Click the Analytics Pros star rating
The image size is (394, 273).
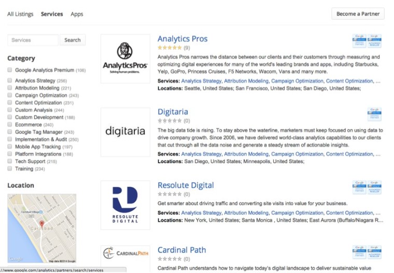(170, 48)
